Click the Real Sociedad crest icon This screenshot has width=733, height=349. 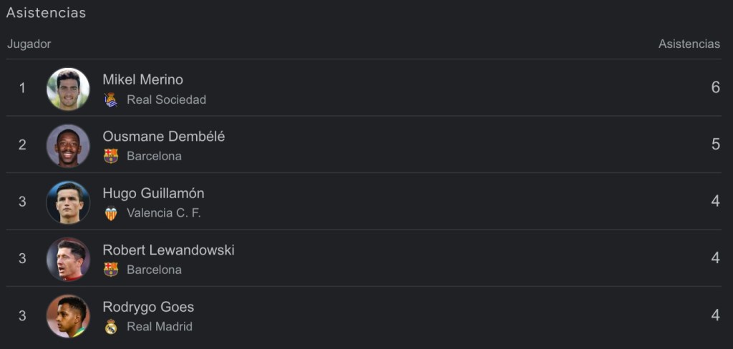click(111, 99)
